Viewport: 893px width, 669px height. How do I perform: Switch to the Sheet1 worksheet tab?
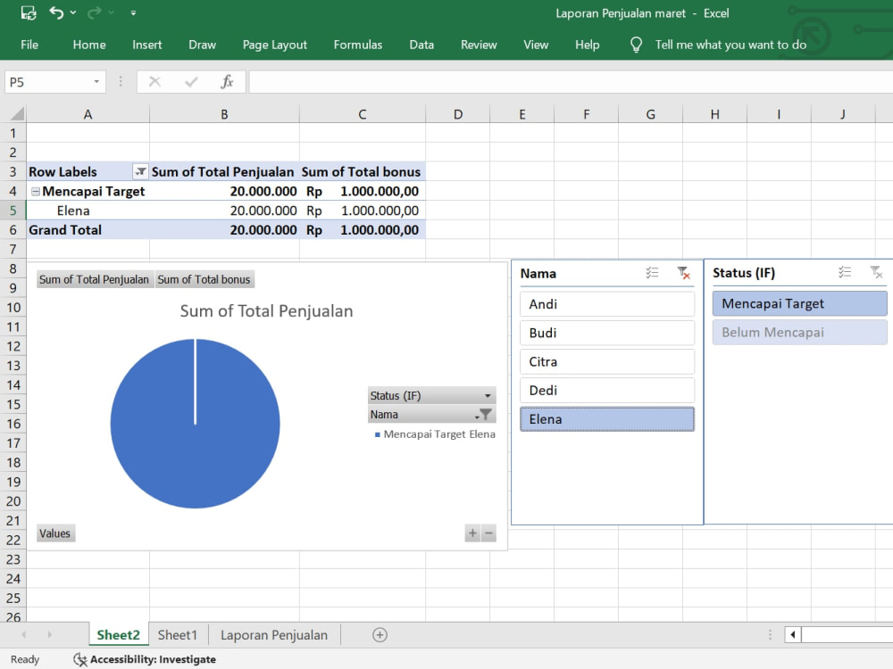click(177, 635)
